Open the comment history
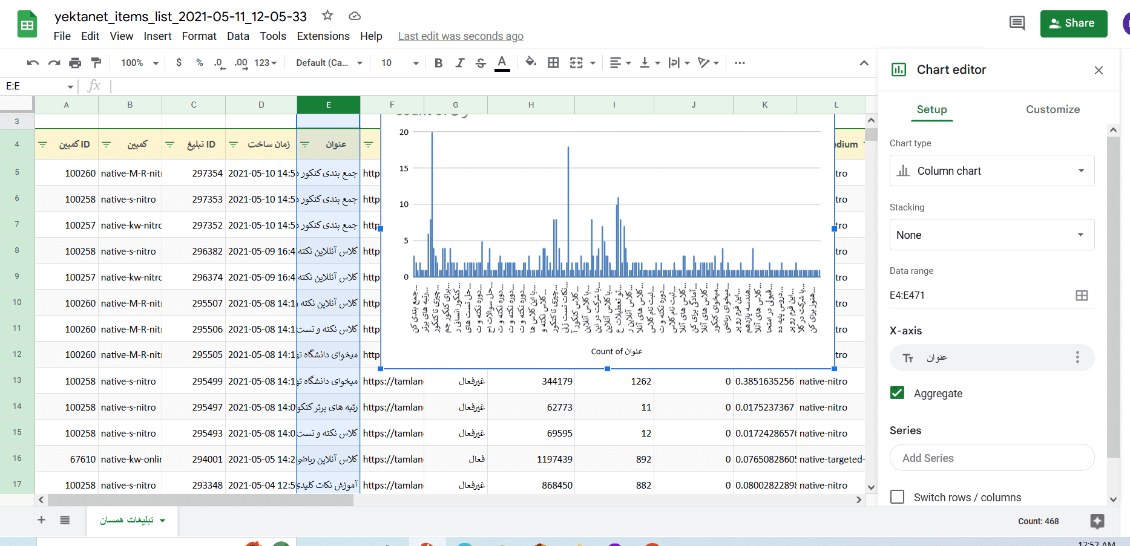The width and height of the screenshot is (1130, 546). 1017,24
